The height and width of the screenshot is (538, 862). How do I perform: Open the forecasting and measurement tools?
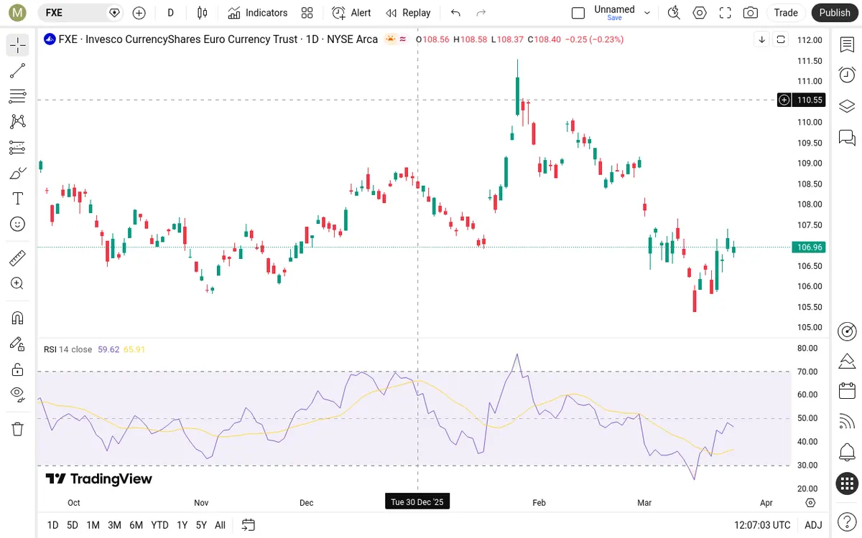[18, 148]
